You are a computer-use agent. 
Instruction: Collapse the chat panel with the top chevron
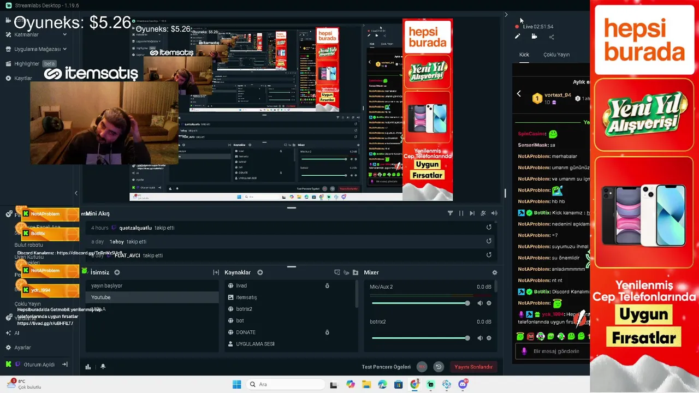tap(506, 15)
